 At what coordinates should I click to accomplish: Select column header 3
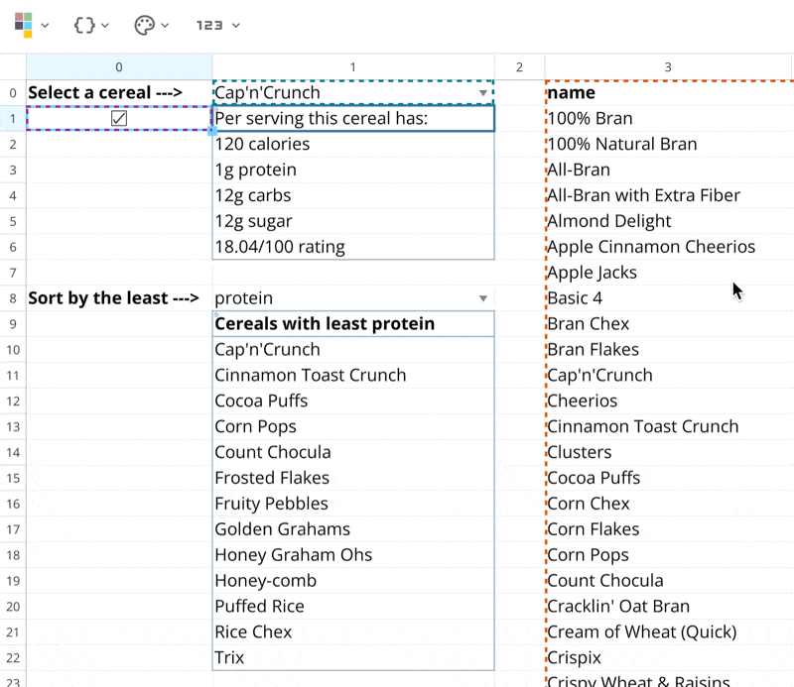[668, 67]
